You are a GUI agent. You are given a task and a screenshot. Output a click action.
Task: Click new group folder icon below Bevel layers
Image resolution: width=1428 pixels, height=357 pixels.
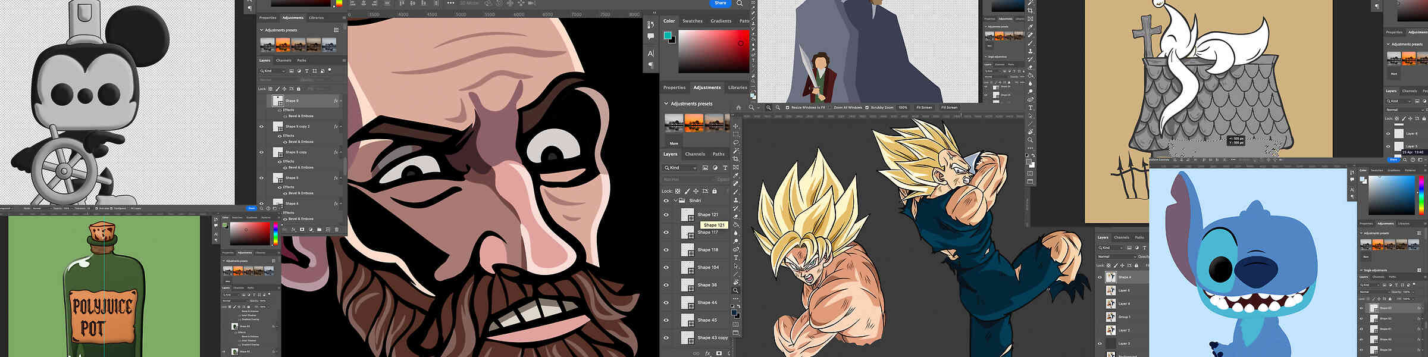click(x=320, y=229)
